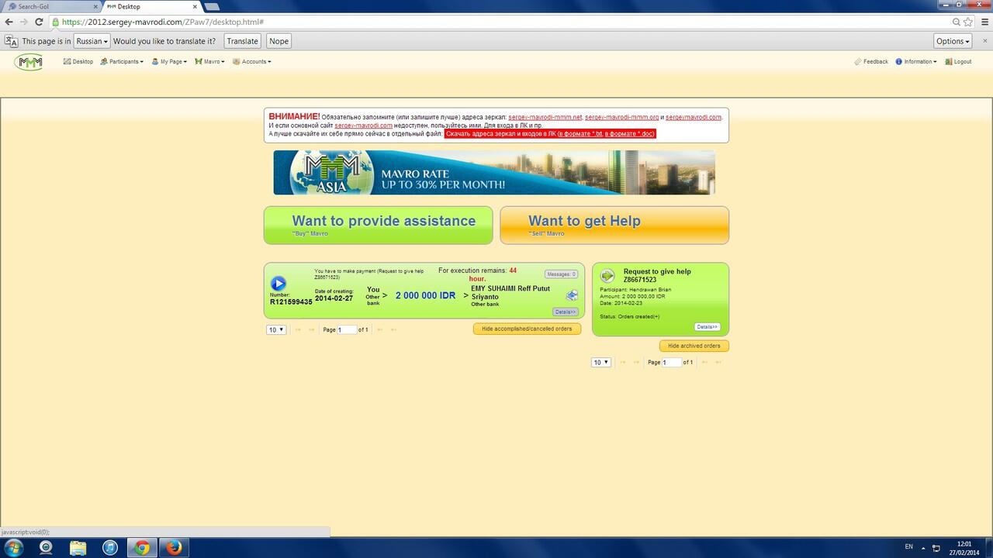The width and height of the screenshot is (993, 558).
Task: Open the Windows Start button
Action: pyautogui.click(x=13, y=548)
